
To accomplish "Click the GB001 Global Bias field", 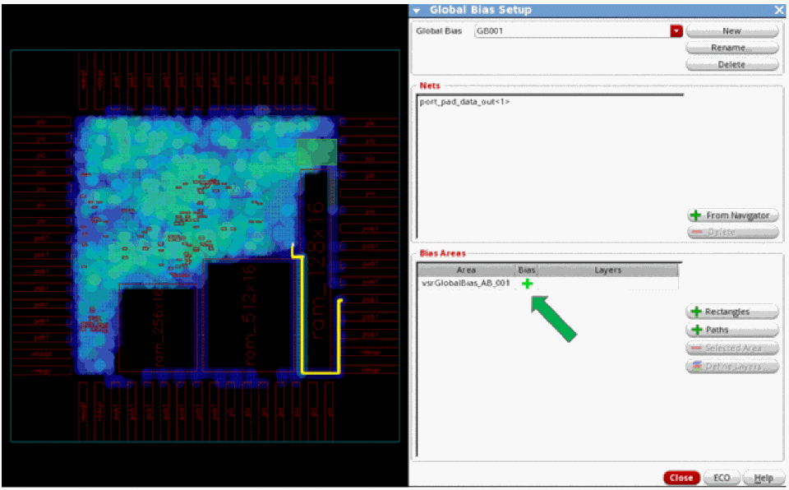I will pos(571,31).
